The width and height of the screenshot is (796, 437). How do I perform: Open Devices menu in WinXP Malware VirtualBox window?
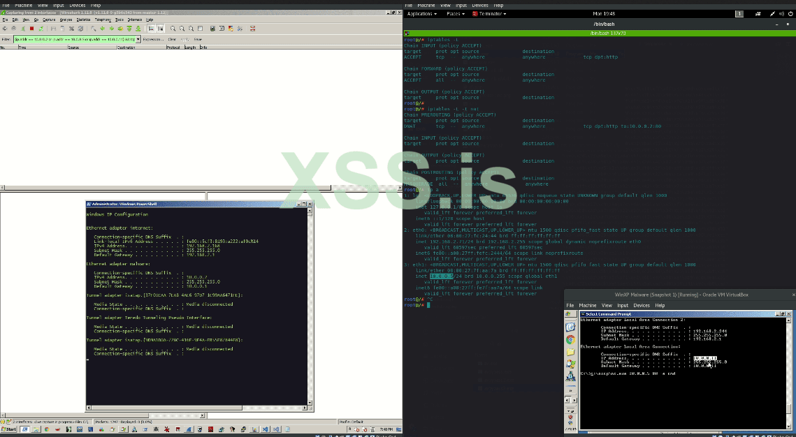(x=641, y=305)
